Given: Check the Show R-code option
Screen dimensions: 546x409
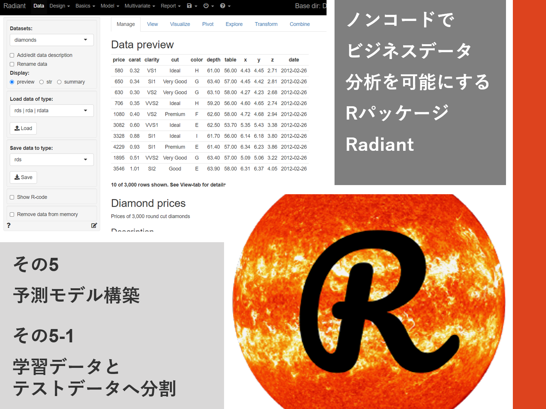Looking at the screenshot, I should pyautogui.click(x=12, y=197).
